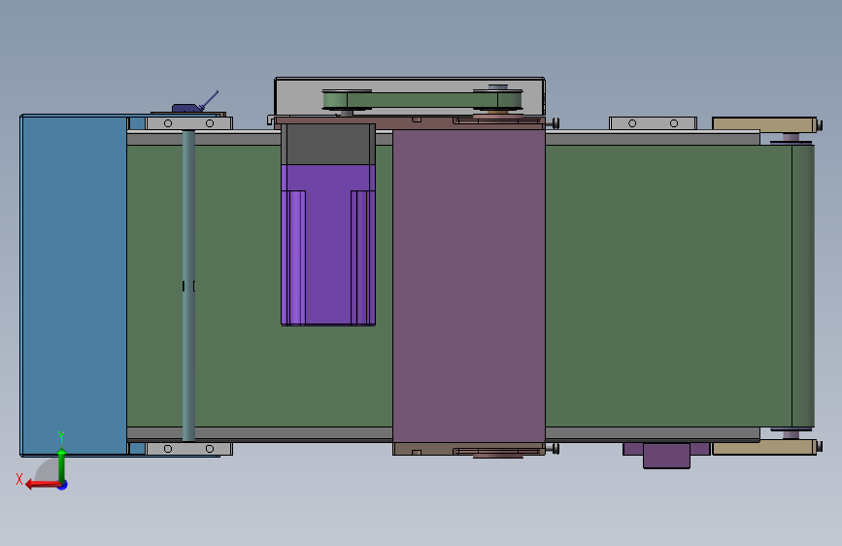The width and height of the screenshot is (842, 546).
Task: Select the upper tan tensioner bracket
Action: click(x=763, y=124)
